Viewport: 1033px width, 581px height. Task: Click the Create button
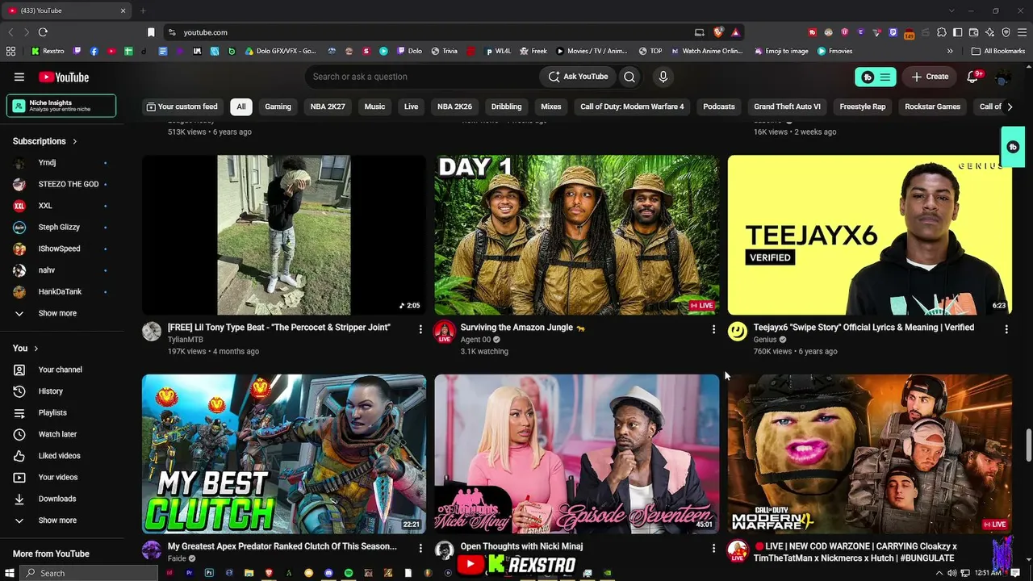coord(930,77)
